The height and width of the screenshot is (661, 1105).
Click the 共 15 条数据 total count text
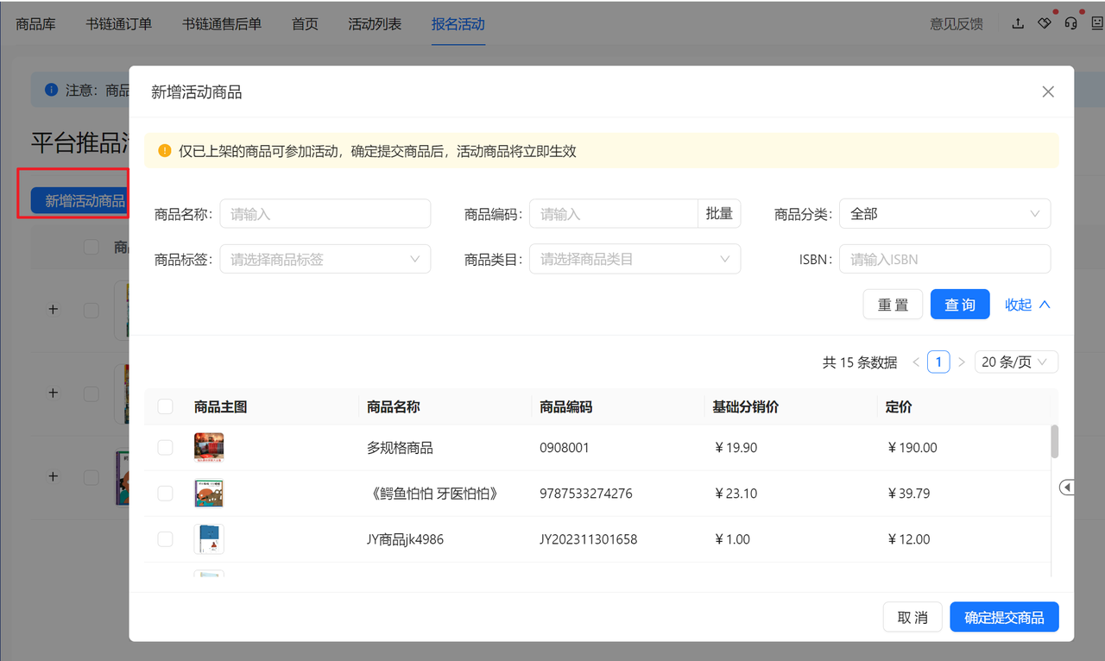point(860,362)
